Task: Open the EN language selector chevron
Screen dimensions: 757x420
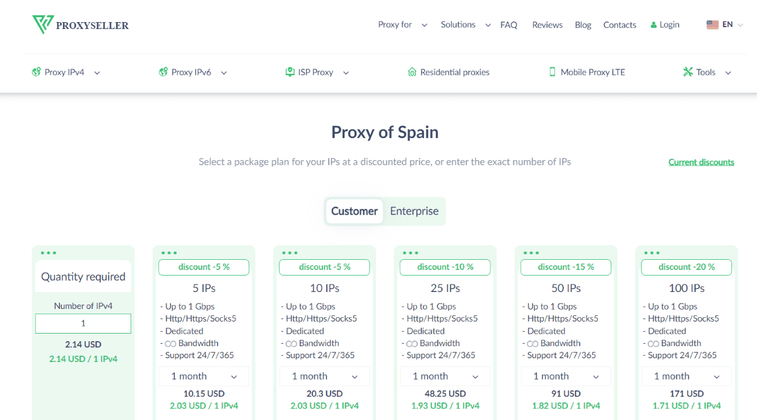Action: [x=741, y=25]
